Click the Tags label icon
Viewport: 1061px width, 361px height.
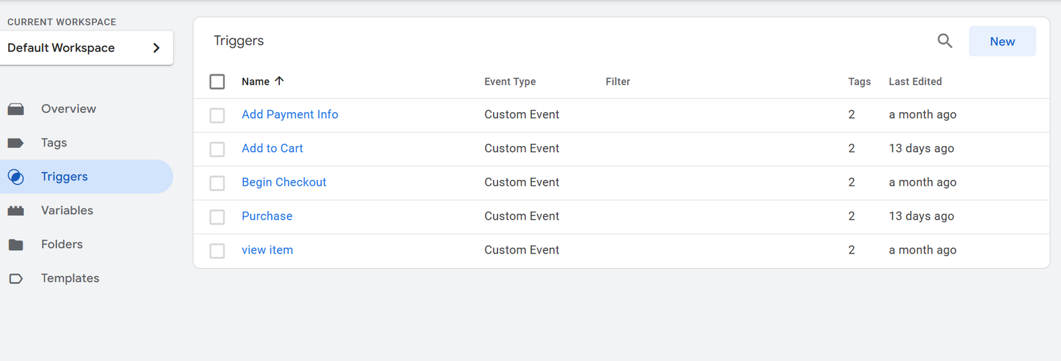[16, 143]
